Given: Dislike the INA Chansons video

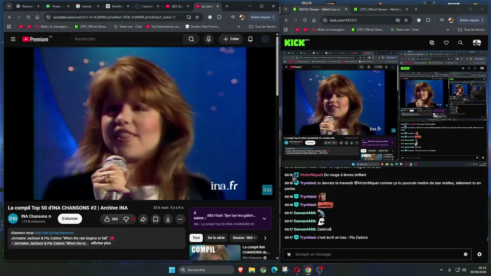Looking at the screenshot, I should (129, 219).
